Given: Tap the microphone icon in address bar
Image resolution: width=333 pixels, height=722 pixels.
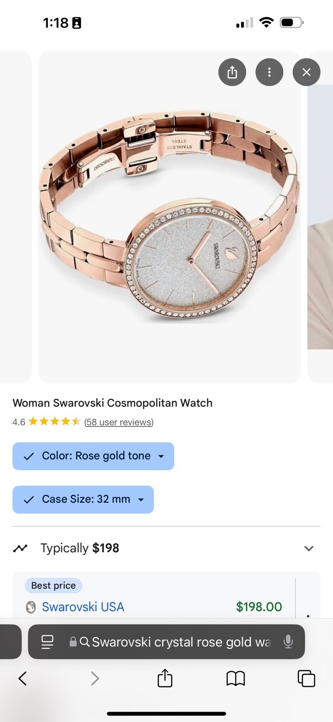Looking at the screenshot, I should tap(288, 642).
